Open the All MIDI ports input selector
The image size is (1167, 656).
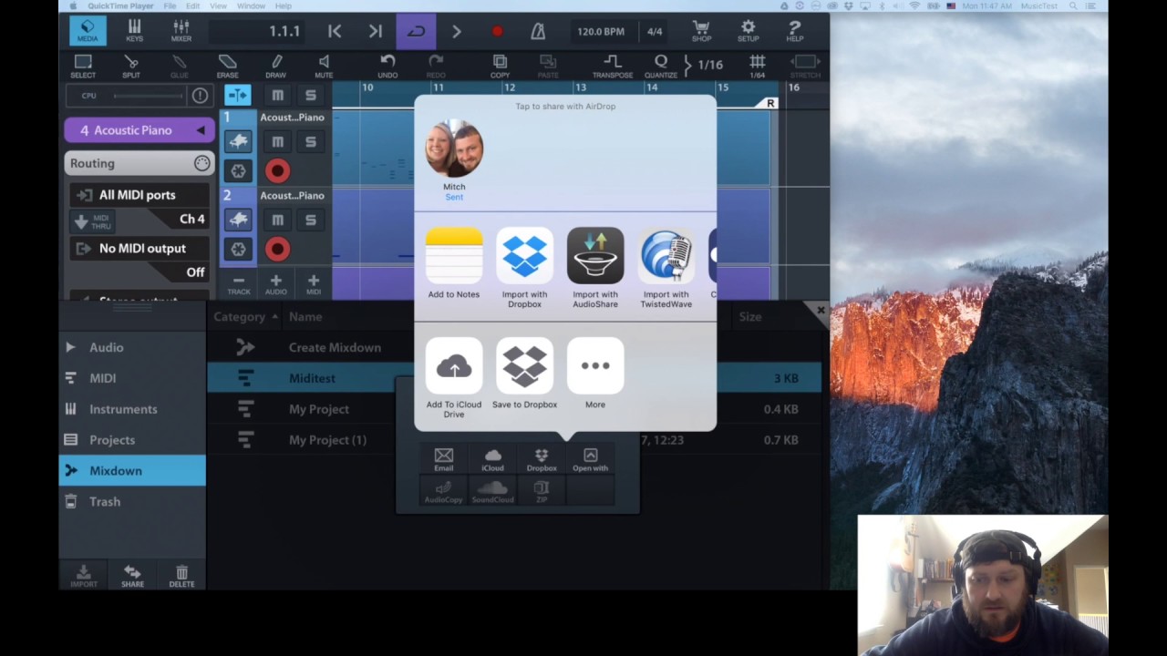139,195
